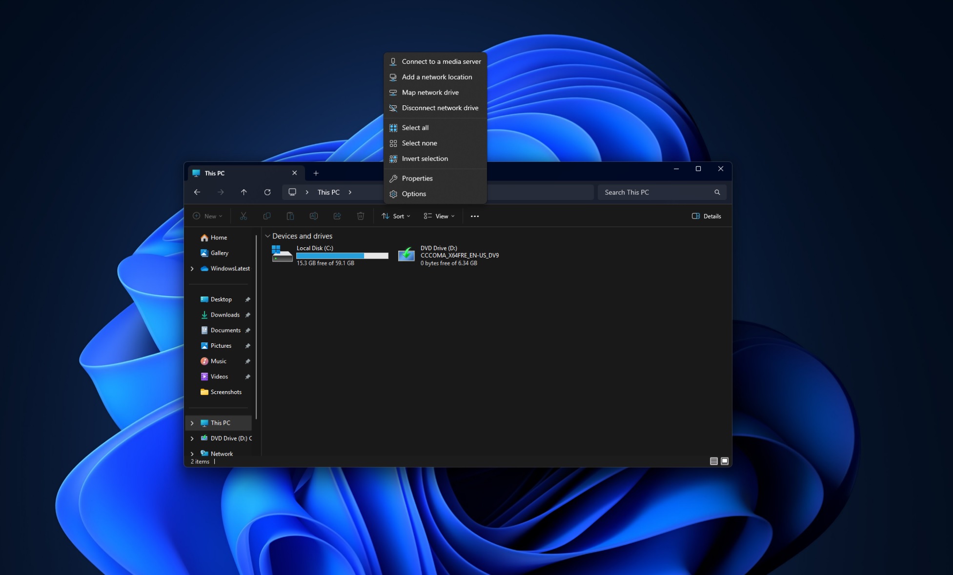Viewport: 953px width, 575px height.
Task: Click the Copy icon in the toolbar
Action: (266, 216)
